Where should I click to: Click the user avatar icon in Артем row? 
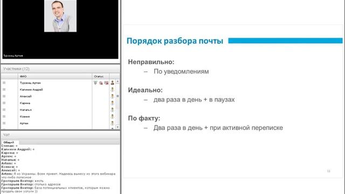pyautogui.click(x=113, y=123)
